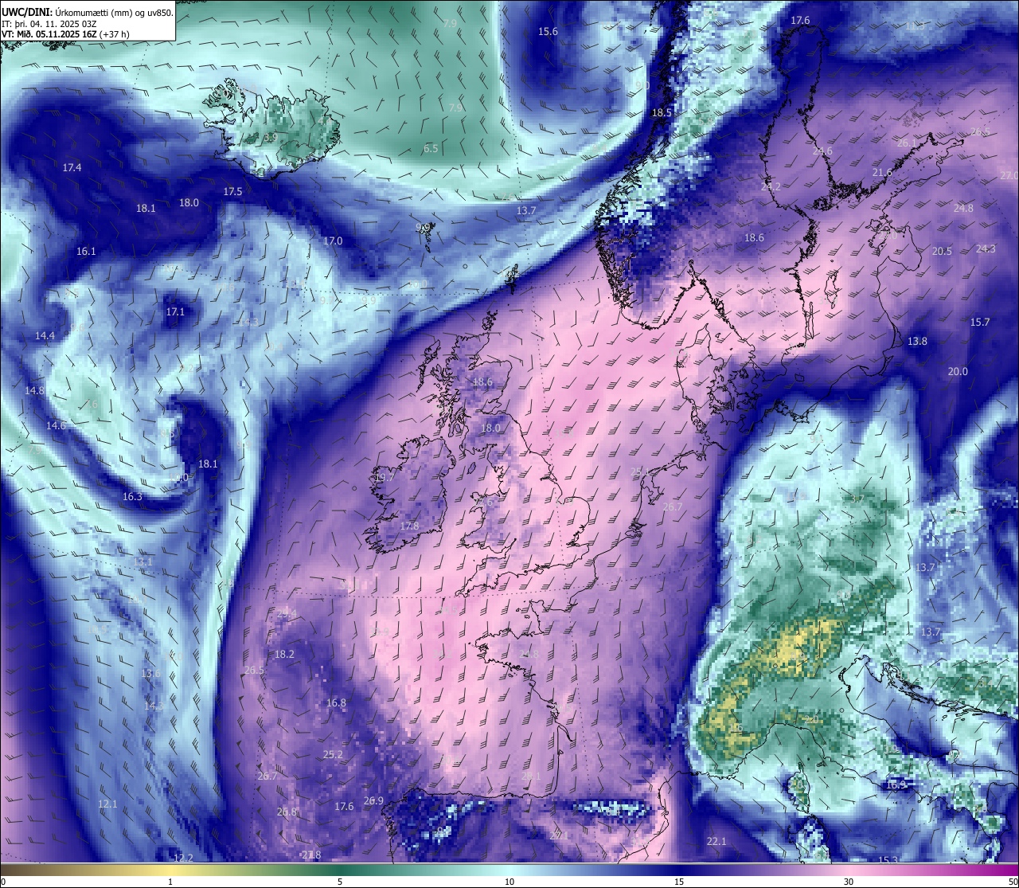Click the 6.5 value label

pos(431,148)
